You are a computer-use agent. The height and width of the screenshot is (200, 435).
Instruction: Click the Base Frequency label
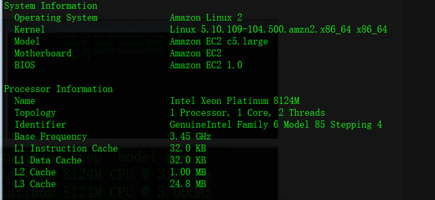coord(50,137)
